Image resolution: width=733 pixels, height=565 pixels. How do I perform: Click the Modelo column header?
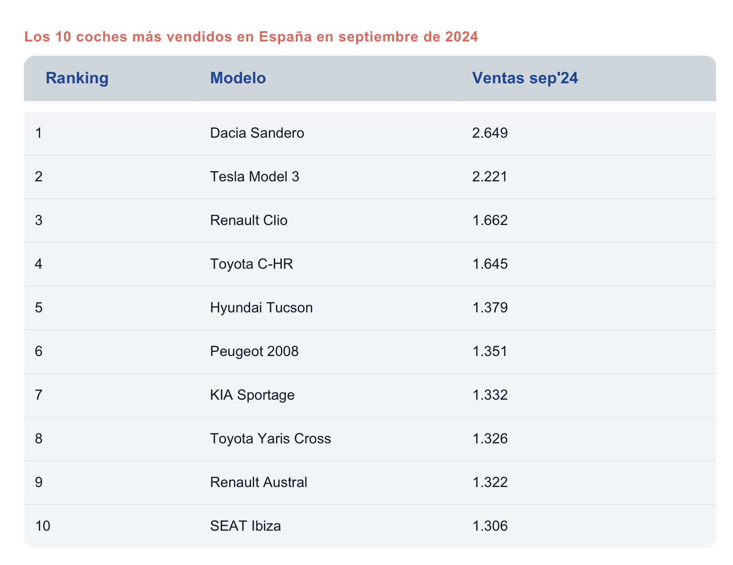point(238,78)
